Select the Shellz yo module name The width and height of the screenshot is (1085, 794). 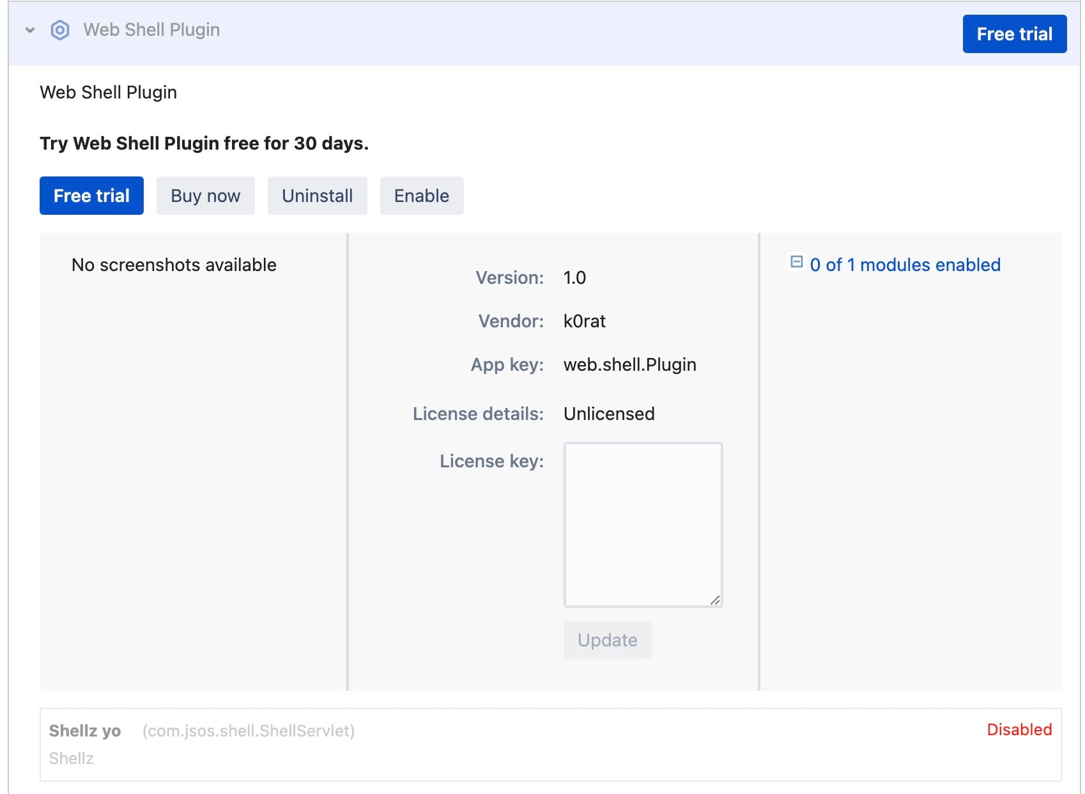[85, 731]
